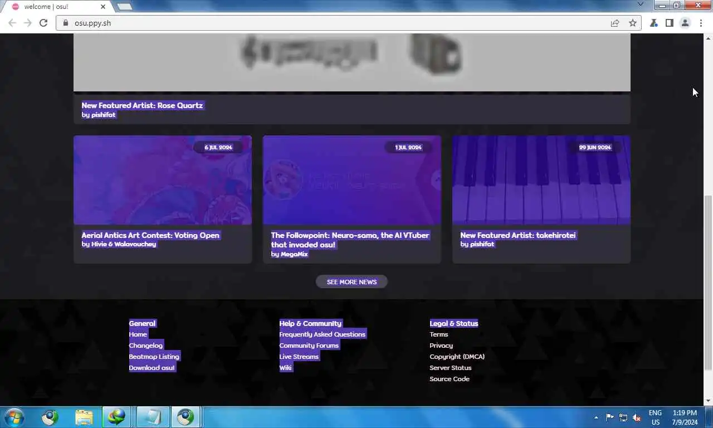This screenshot has width=713, height=428.
Task: Open the Live Streams footer link
Action: coord(299,357)
